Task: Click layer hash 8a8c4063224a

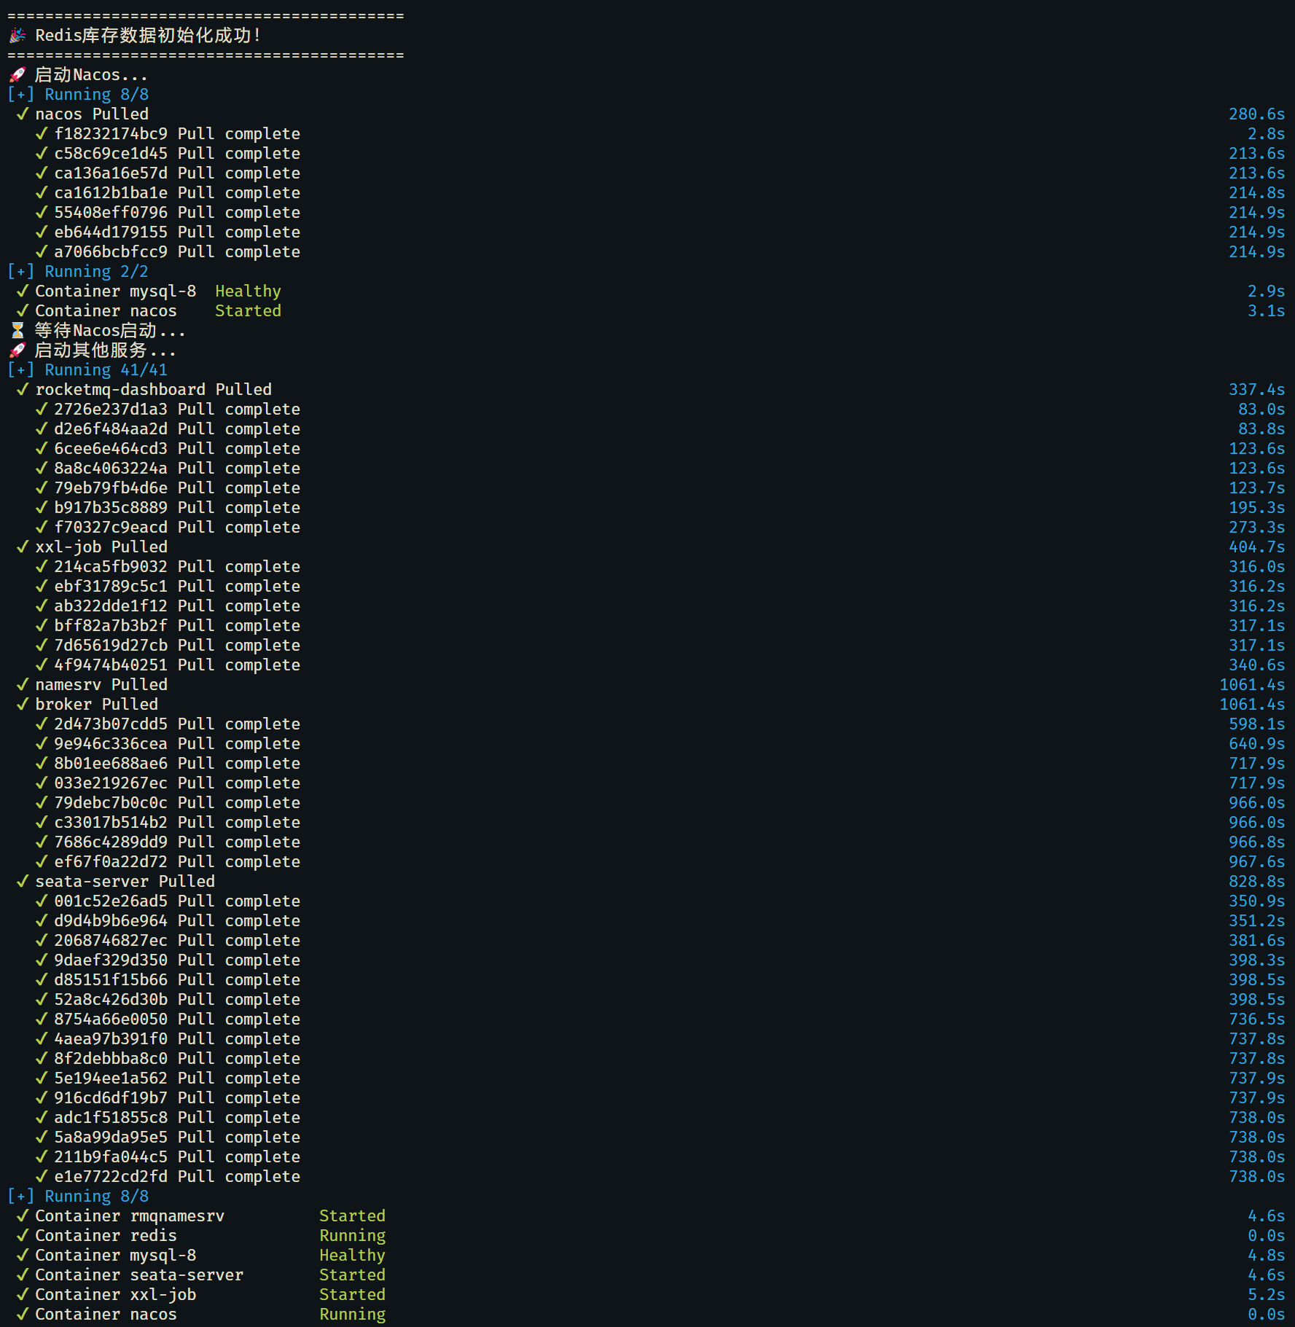Action: click(x=111, y=468)
